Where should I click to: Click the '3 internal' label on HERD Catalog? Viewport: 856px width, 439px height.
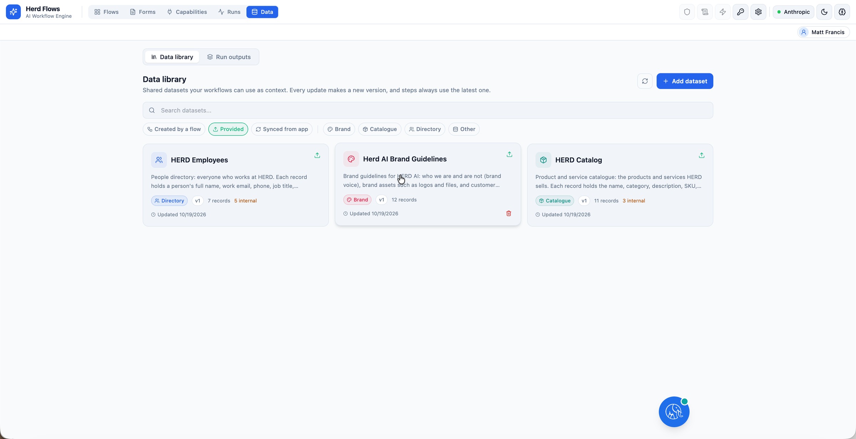click(634, 200)
